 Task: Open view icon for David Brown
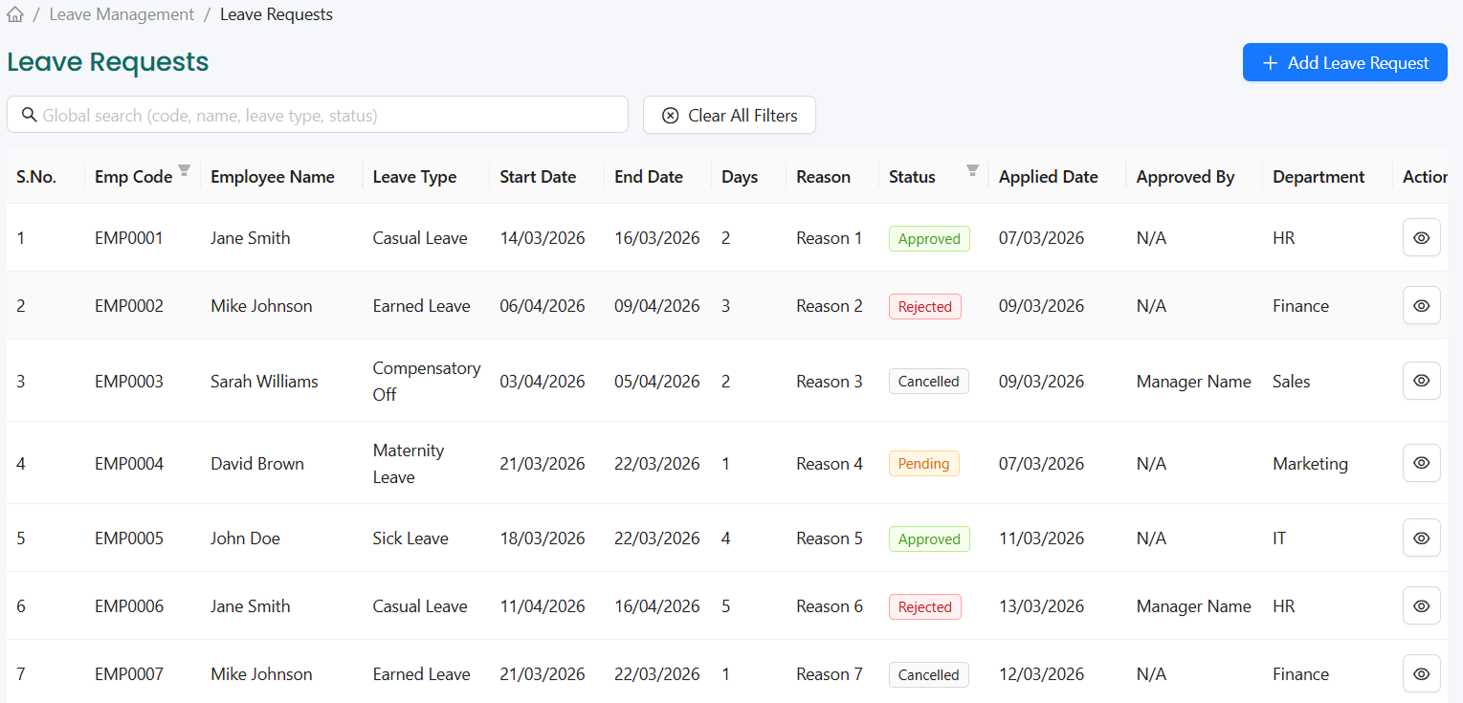pyautogui.click(x=1421, y=463)
